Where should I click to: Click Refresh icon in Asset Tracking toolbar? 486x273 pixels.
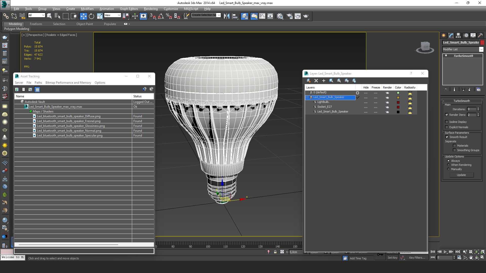click(x=17, y=89)
